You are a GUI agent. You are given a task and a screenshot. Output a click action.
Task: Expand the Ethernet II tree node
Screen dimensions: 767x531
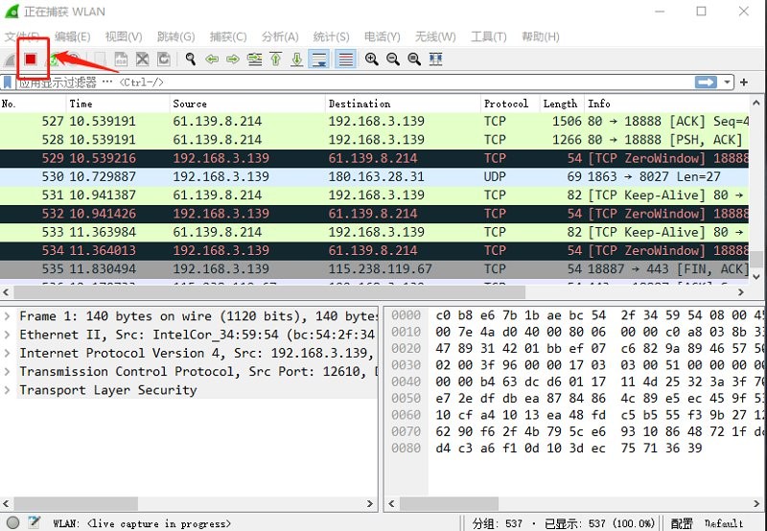(x=10, y=335)
